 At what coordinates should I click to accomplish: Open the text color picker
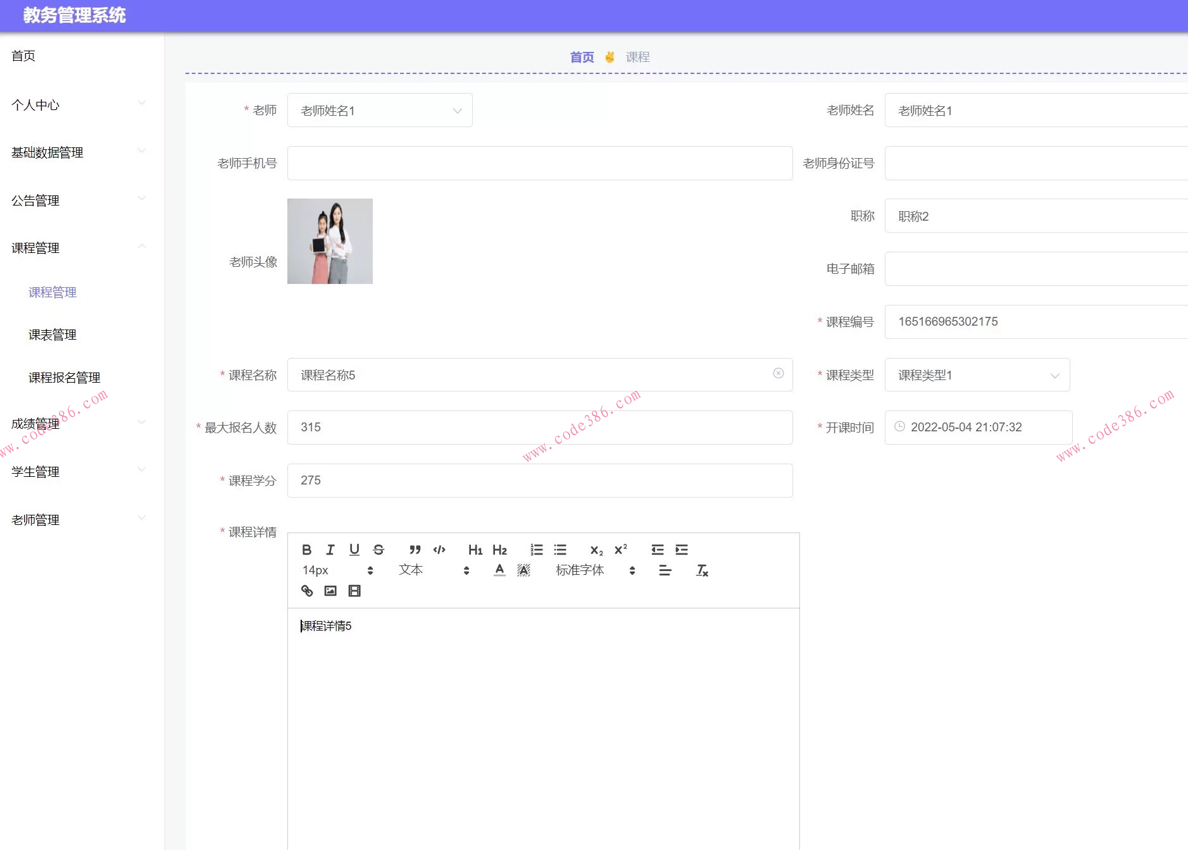pos(499,570)
